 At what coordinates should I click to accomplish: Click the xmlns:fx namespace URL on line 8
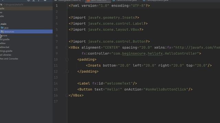[x=197, y=47]
